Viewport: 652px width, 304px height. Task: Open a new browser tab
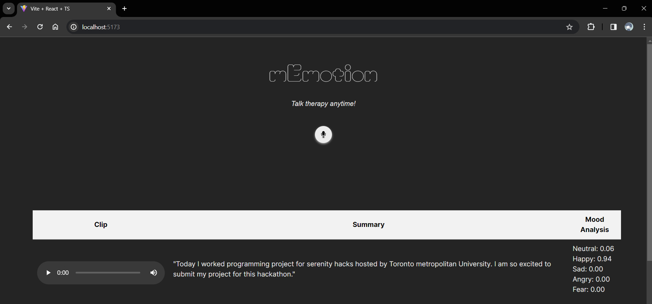click(125, 8)
